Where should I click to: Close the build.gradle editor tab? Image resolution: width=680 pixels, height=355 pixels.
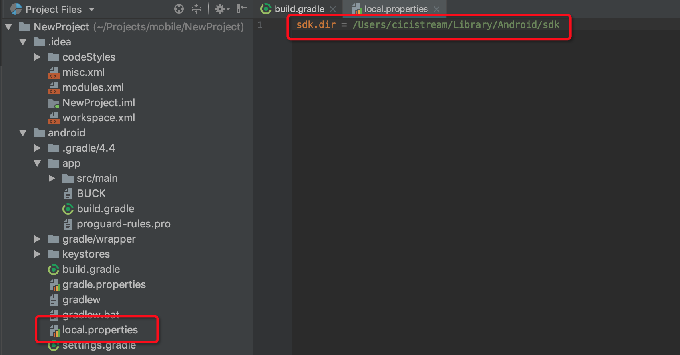pyautogui.click(x=333, y=9)
